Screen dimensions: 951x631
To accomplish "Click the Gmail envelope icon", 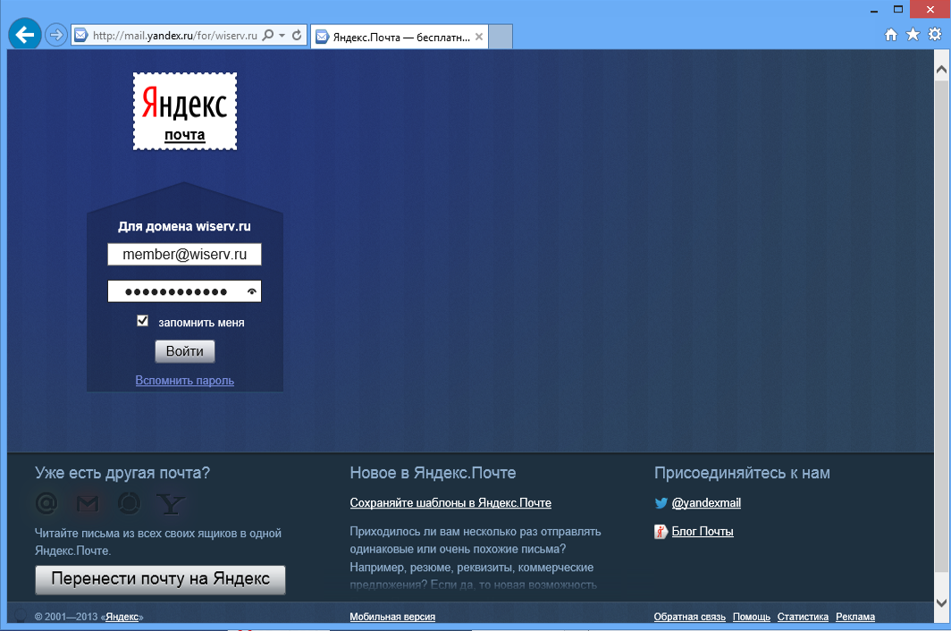I will [88, 503].
